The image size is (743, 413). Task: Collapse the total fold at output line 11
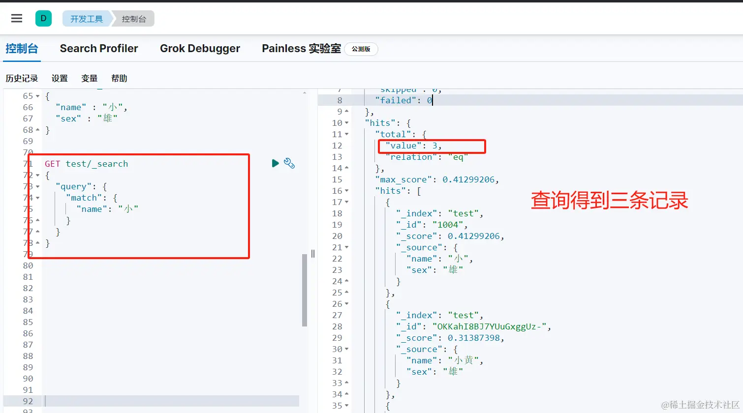pyautogui.click(x=346, y=134)
